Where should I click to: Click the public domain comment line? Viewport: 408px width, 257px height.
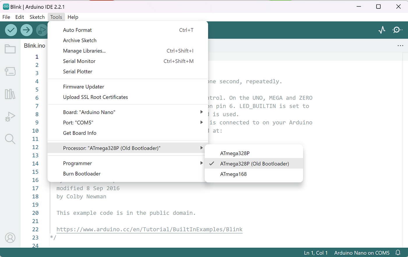(126, 213)
